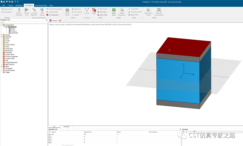Open the Setup Solver dialog
The width and height of the screenshot is (243, 146).
[67, 12]
